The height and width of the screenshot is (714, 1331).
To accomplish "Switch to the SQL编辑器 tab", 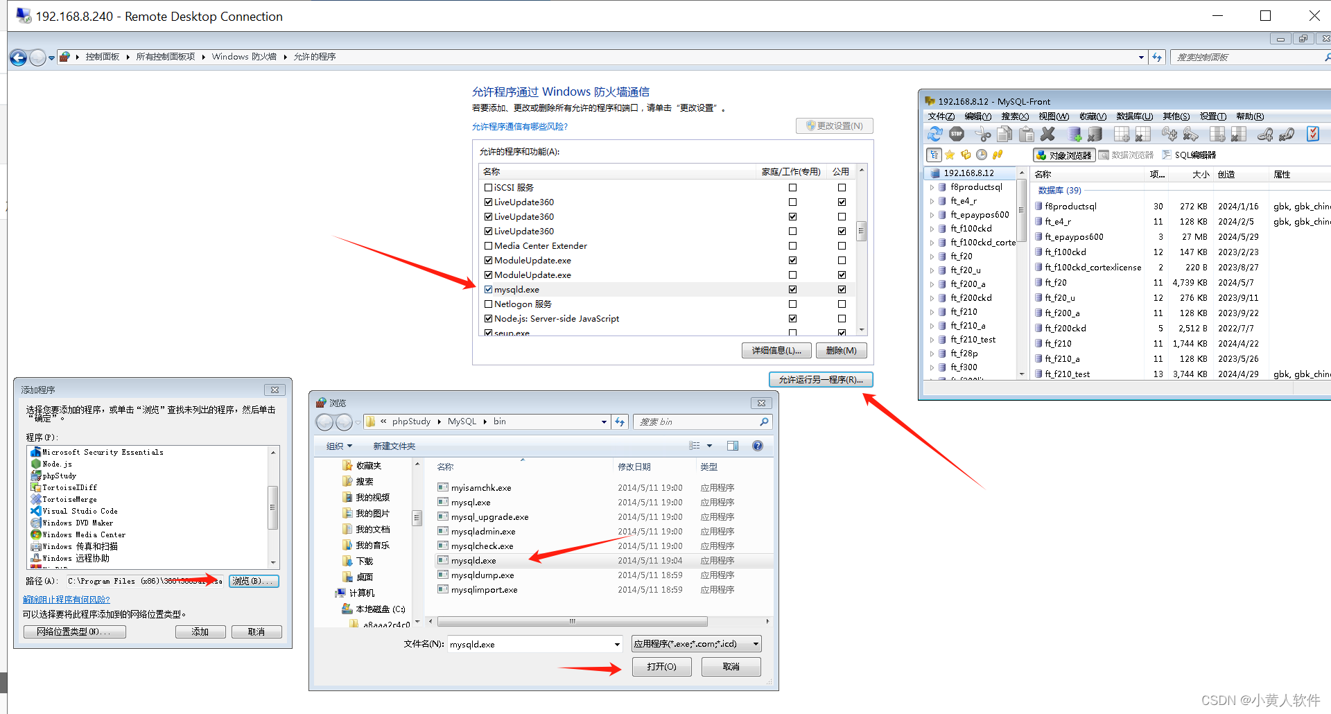I will pos(1188,155).
